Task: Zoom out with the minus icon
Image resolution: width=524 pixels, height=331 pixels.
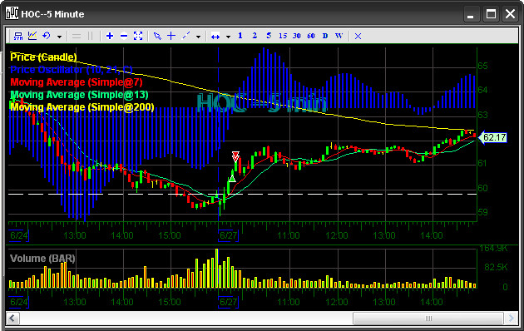Action: tap(124, 36)
